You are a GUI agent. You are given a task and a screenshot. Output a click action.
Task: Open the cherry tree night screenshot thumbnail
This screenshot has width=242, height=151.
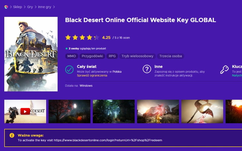click(x=70, y=111)
